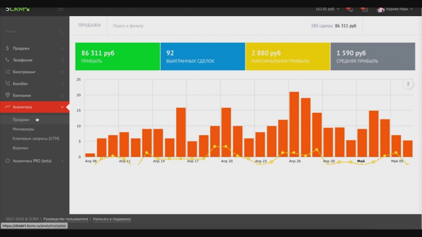422x237 pixels.
Task: Click the first bar at Апр 08
Action: [x=90, y=155]
